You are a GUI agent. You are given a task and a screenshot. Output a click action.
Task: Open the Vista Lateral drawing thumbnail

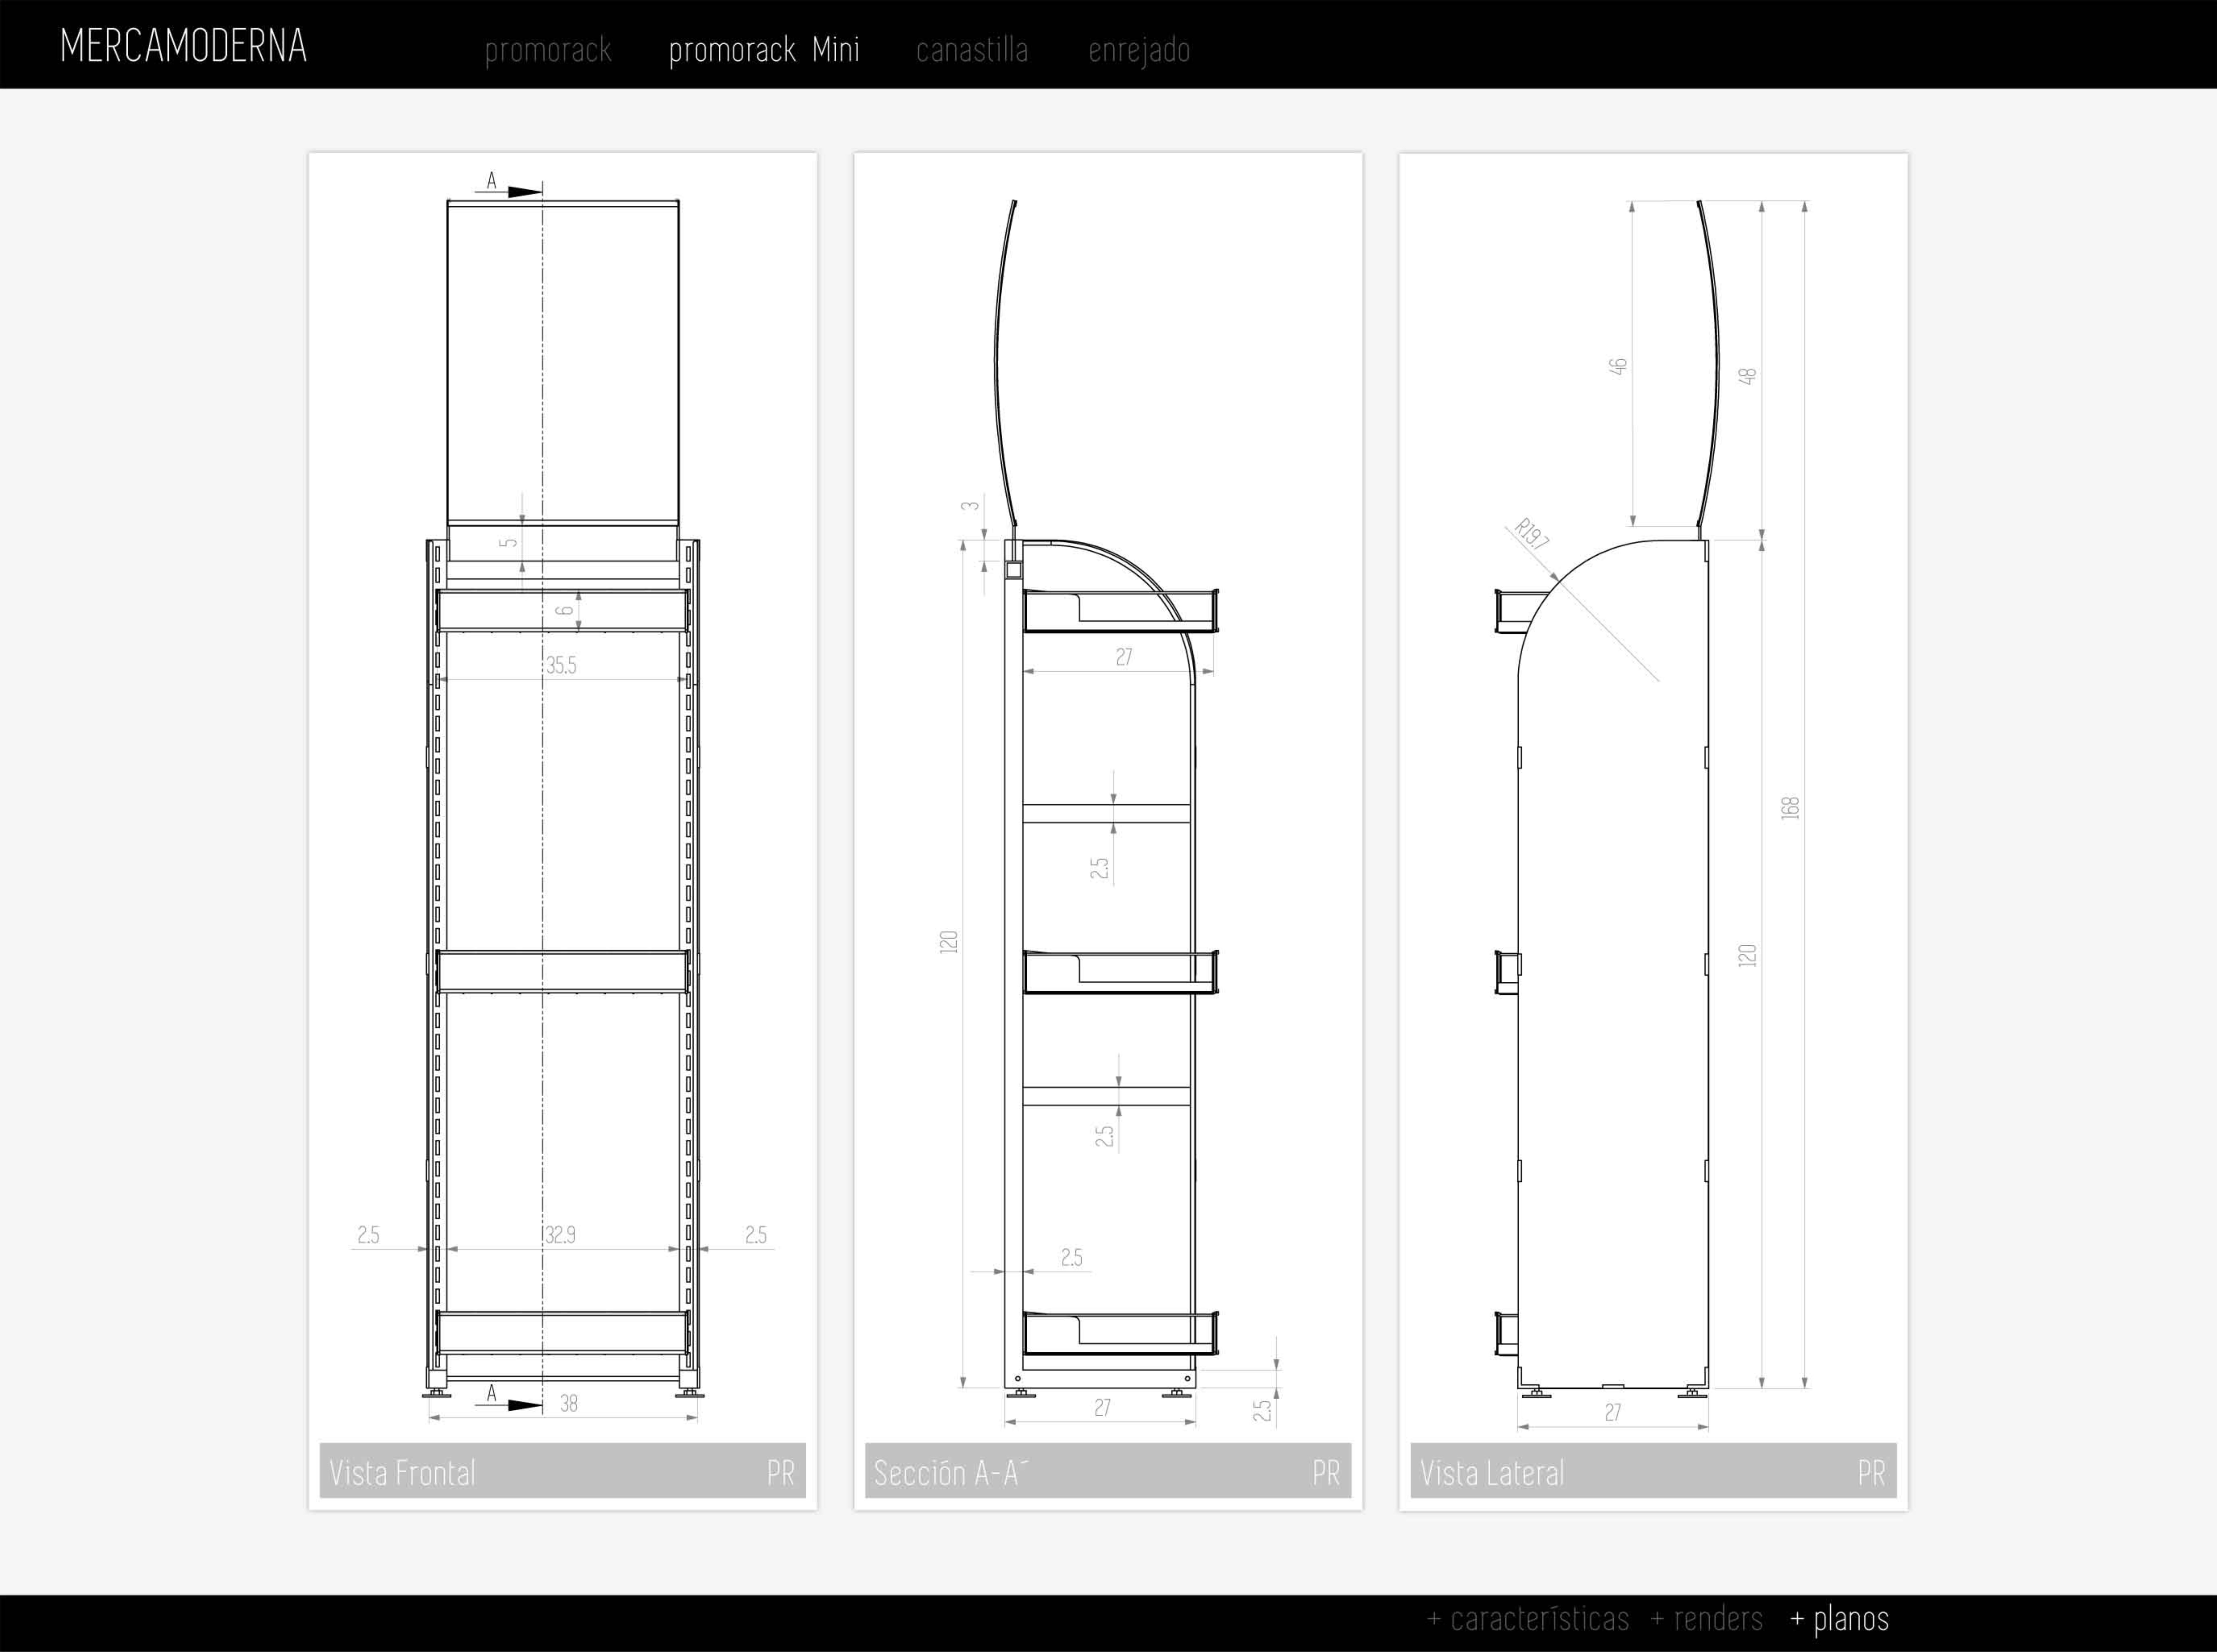[x=1653, y=800]
